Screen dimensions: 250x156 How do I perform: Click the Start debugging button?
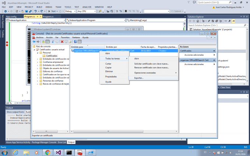pyautogui.click(x=52, y=11)
